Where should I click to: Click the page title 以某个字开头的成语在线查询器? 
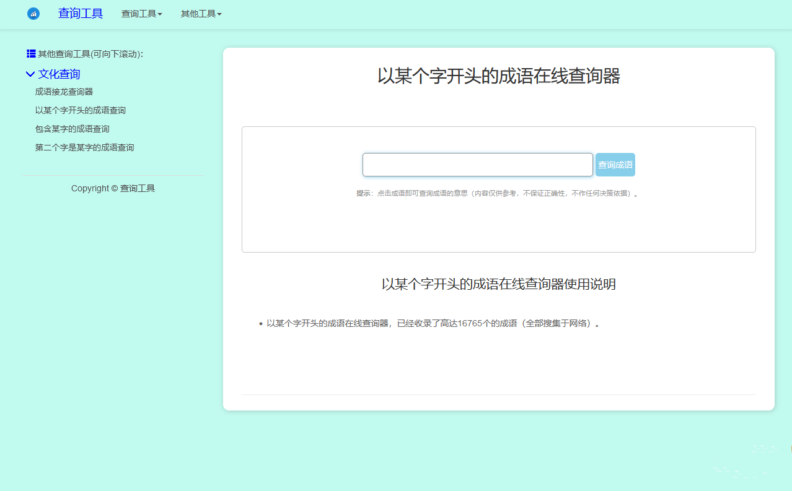(x=499, y=76)
